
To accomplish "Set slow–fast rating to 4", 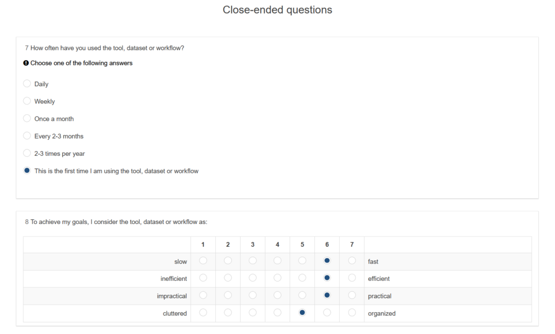I will pos(277,261).
